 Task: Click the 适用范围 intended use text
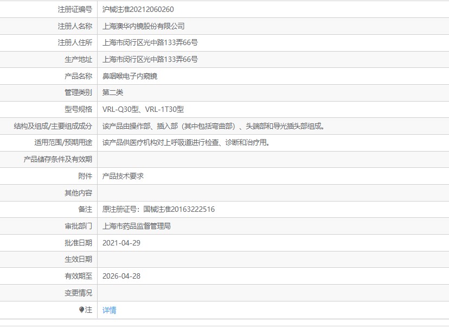coord(186,142)
